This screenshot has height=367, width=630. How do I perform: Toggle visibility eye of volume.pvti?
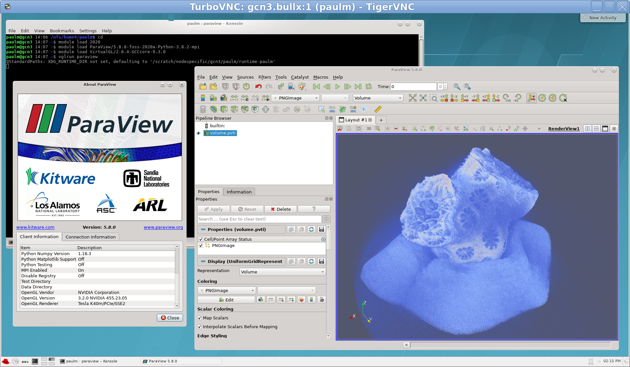point(198,133)
